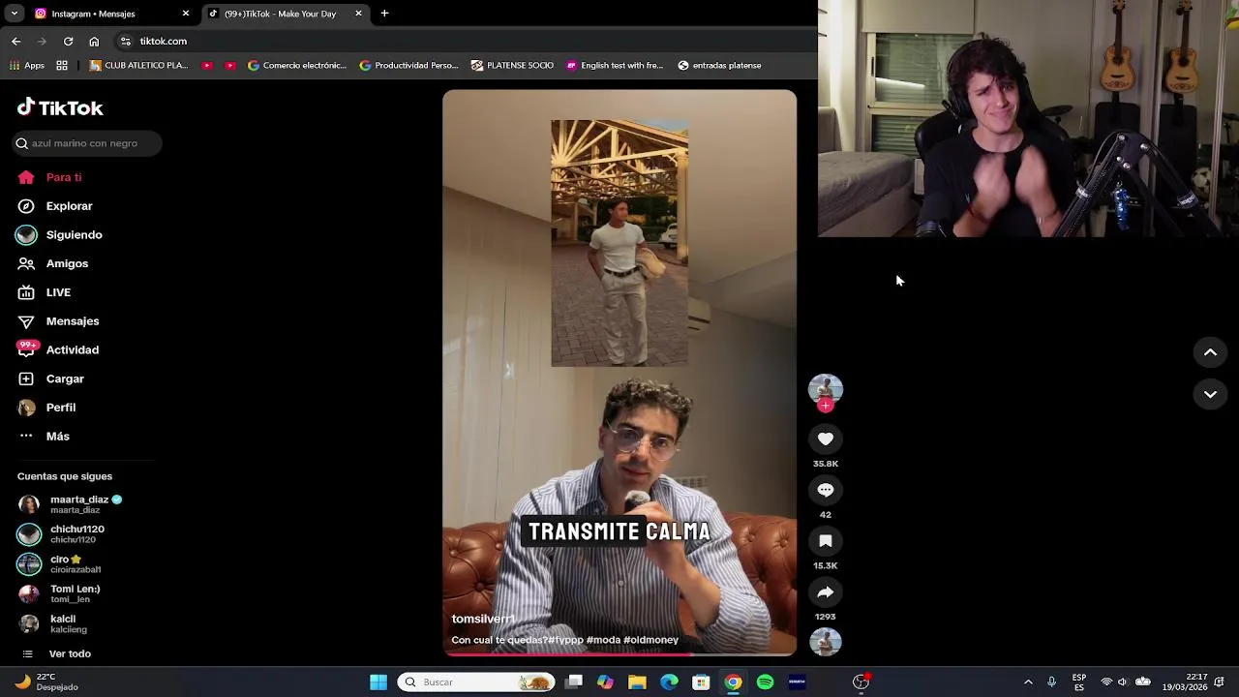Image resolution: width=1239 pixels, height=697 pixels.
Task: Reload the page
Action: point(68,42)
